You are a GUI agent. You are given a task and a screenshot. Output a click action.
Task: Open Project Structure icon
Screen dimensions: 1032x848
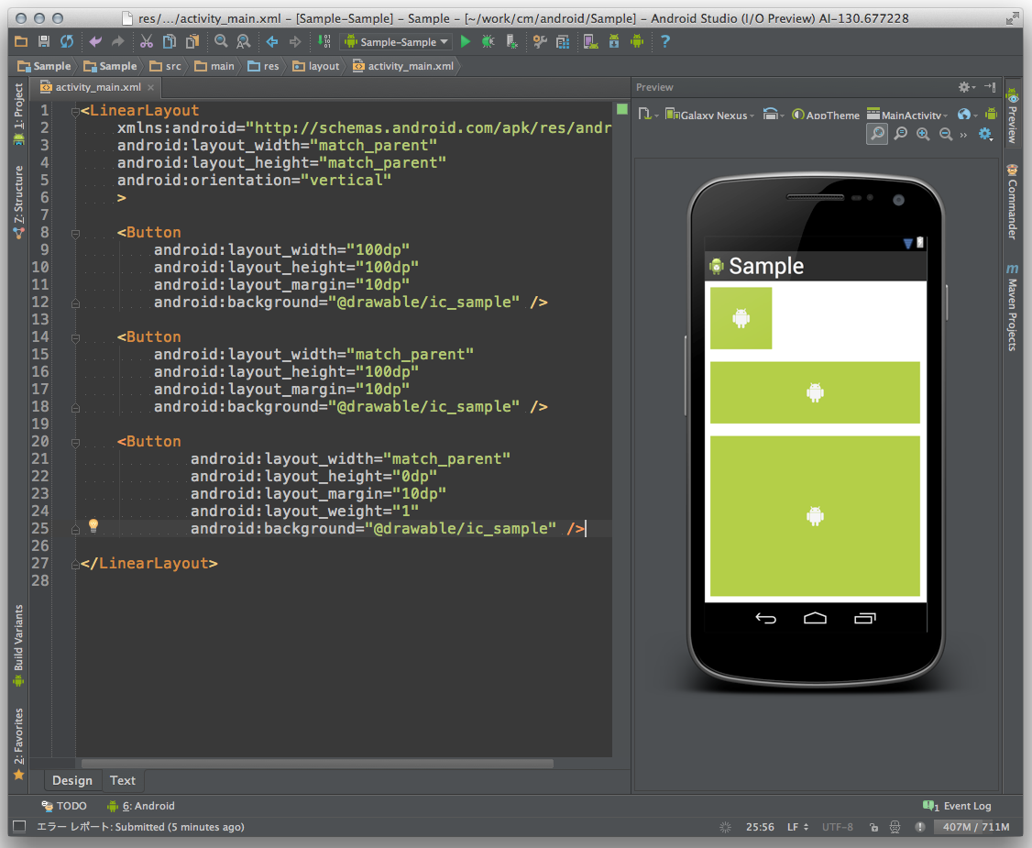click(x=562, y=42)
